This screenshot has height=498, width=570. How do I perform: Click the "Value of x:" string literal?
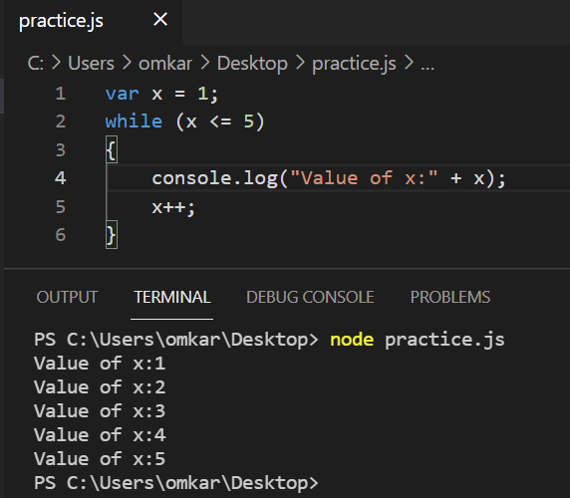pos(364,178)
